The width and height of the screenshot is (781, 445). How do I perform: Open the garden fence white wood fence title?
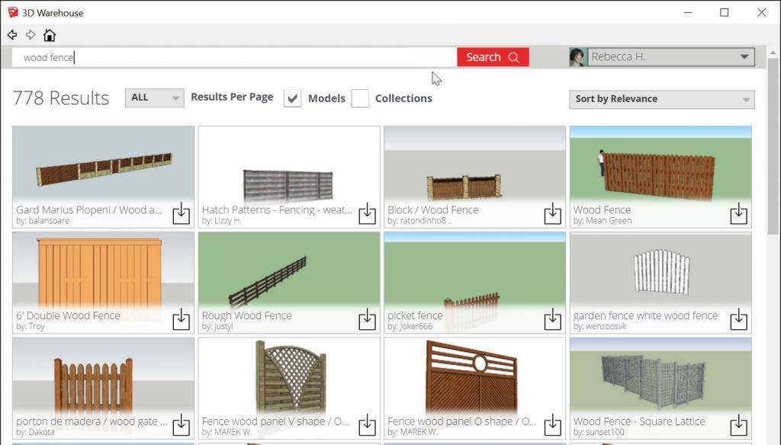(644, 315)
